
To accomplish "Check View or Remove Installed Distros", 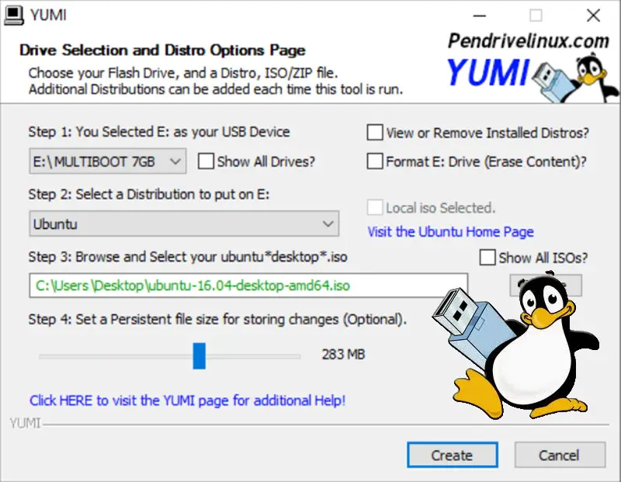I will click(375, 133).
